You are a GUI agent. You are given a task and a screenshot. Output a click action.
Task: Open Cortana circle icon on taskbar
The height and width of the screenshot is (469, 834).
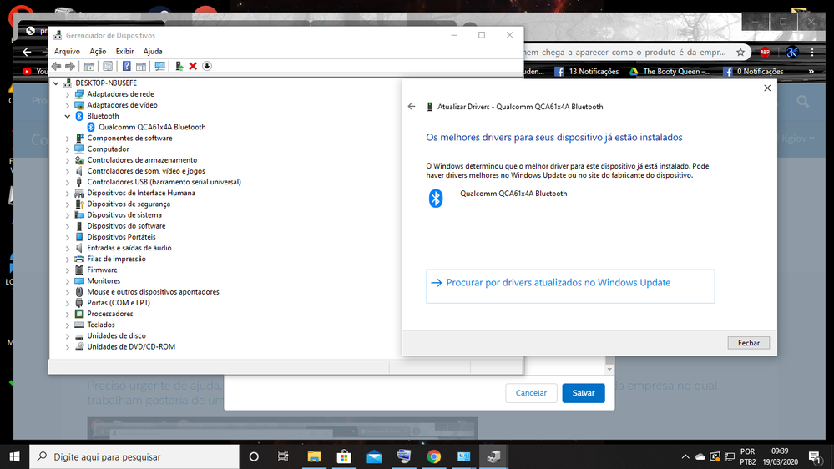(254, 456)
